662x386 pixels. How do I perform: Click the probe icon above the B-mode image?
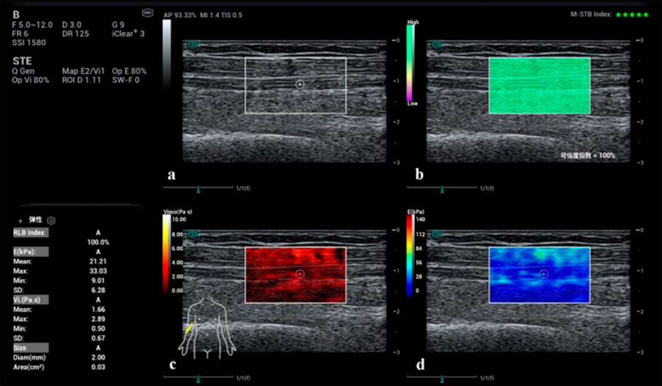[x=148, y=12]
